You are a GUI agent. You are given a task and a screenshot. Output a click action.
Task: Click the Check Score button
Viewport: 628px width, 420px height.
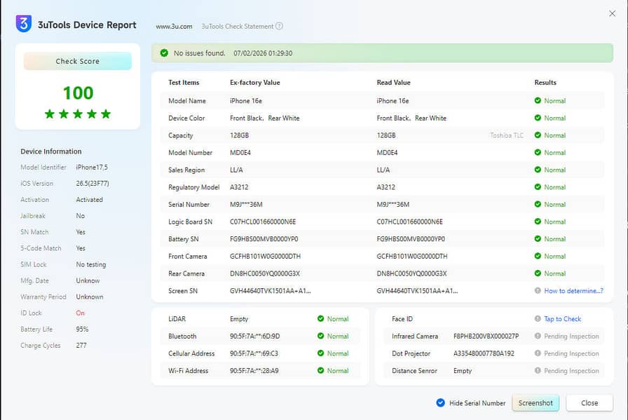pyautogui.click(x=78, y=61)
